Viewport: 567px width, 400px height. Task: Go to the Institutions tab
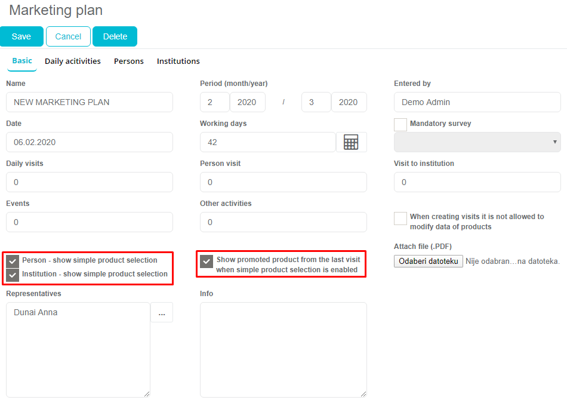pyautogui.click(x=178, y=61)
